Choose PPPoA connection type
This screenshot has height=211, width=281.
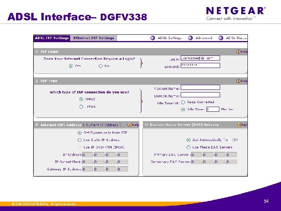[81, 107]
